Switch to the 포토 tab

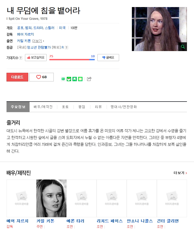coord(65,107)
